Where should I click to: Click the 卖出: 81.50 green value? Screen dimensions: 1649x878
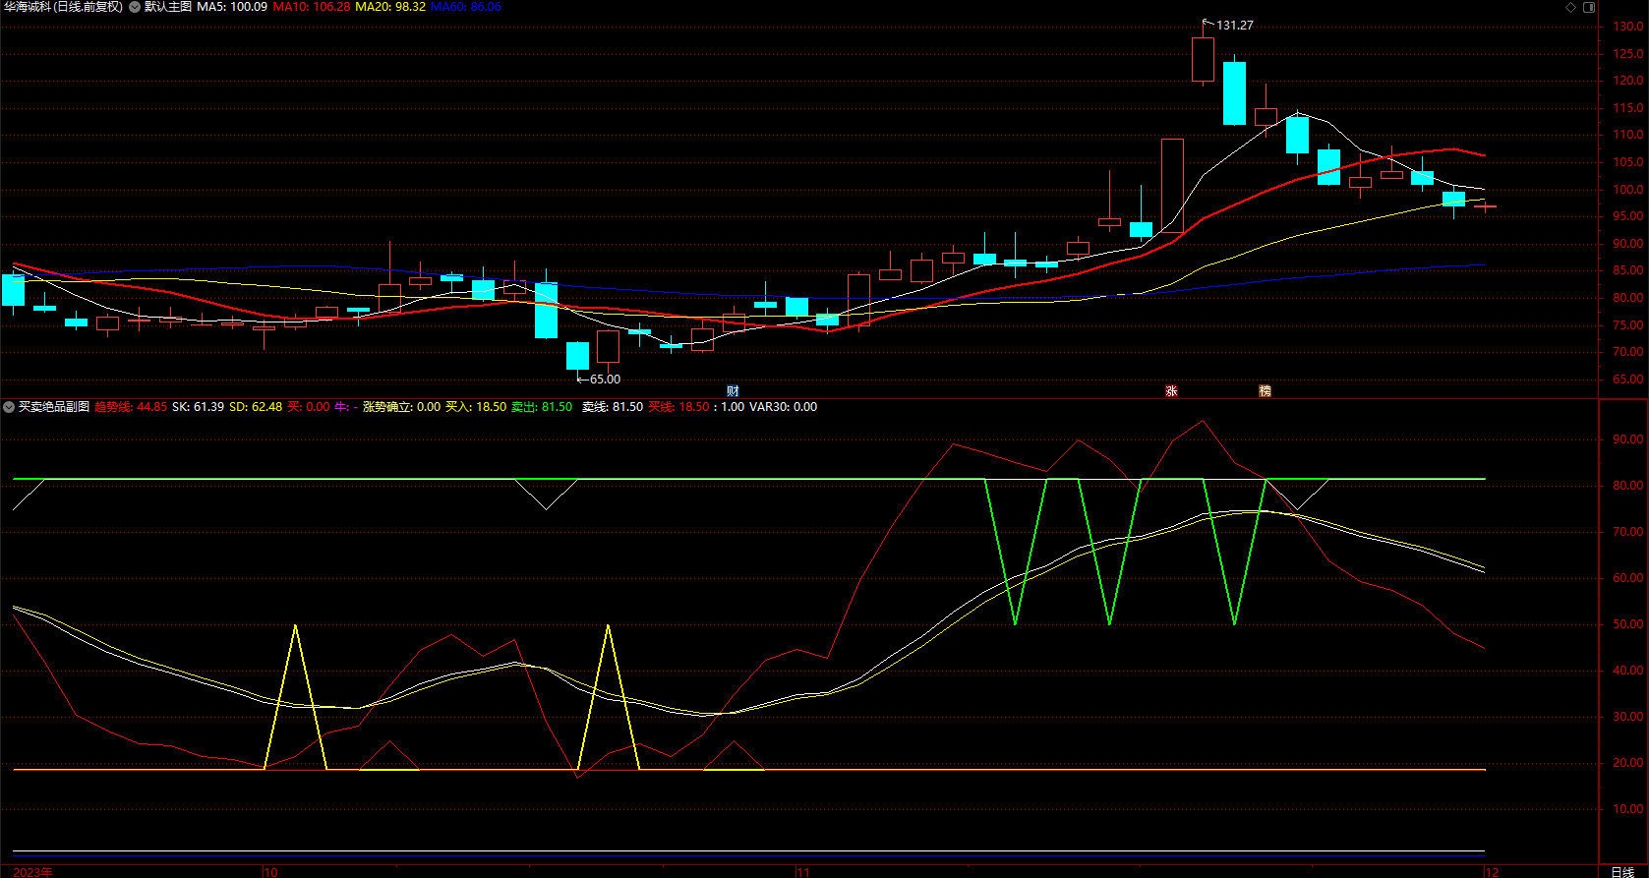click(542, 407)
